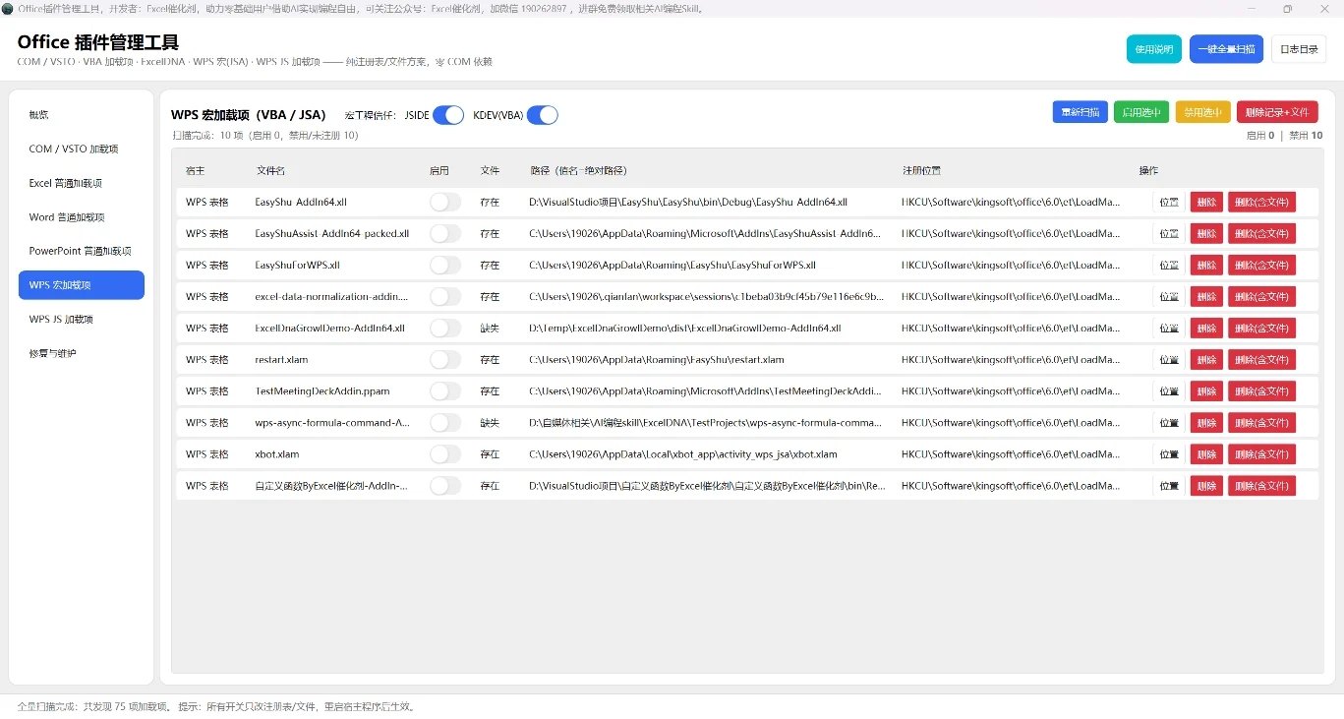Click 删除 for the EasyShuForWPS.xll row
The height and width of the screenshot is (719, 1344).
(x=1206, y=265)
